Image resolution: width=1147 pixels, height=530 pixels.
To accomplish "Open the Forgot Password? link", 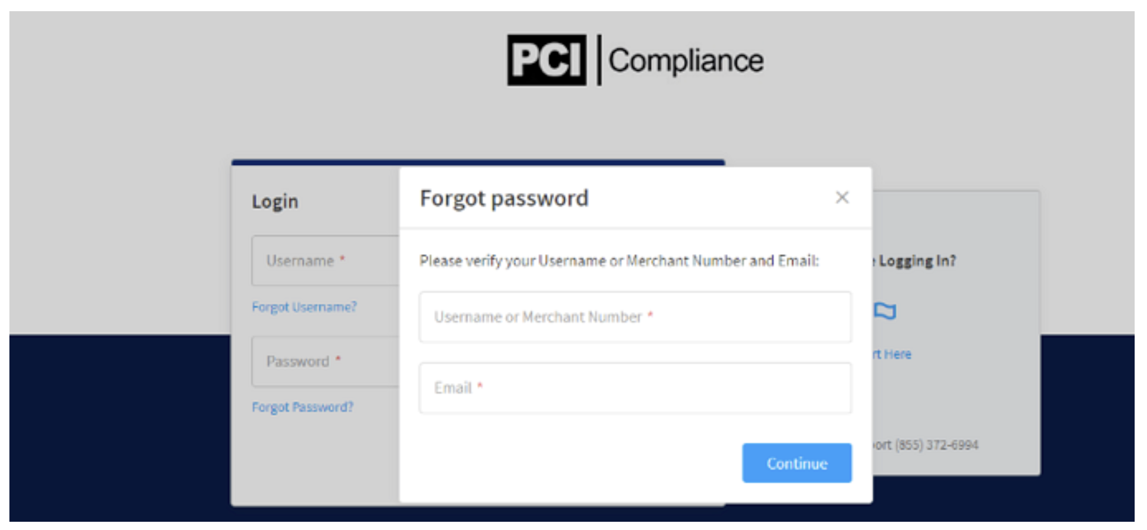I will (303, 407).
